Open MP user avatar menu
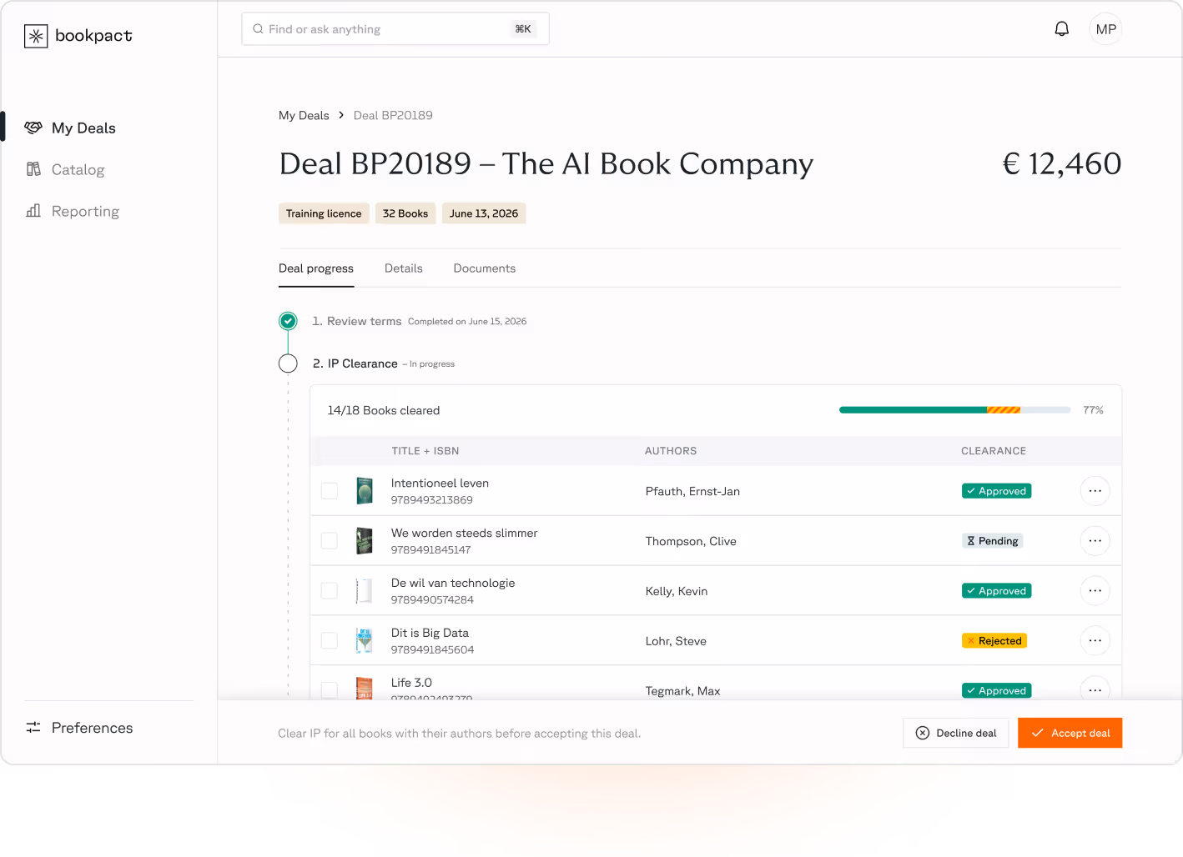The image size is (1183, 857). tap(1105, 29)
